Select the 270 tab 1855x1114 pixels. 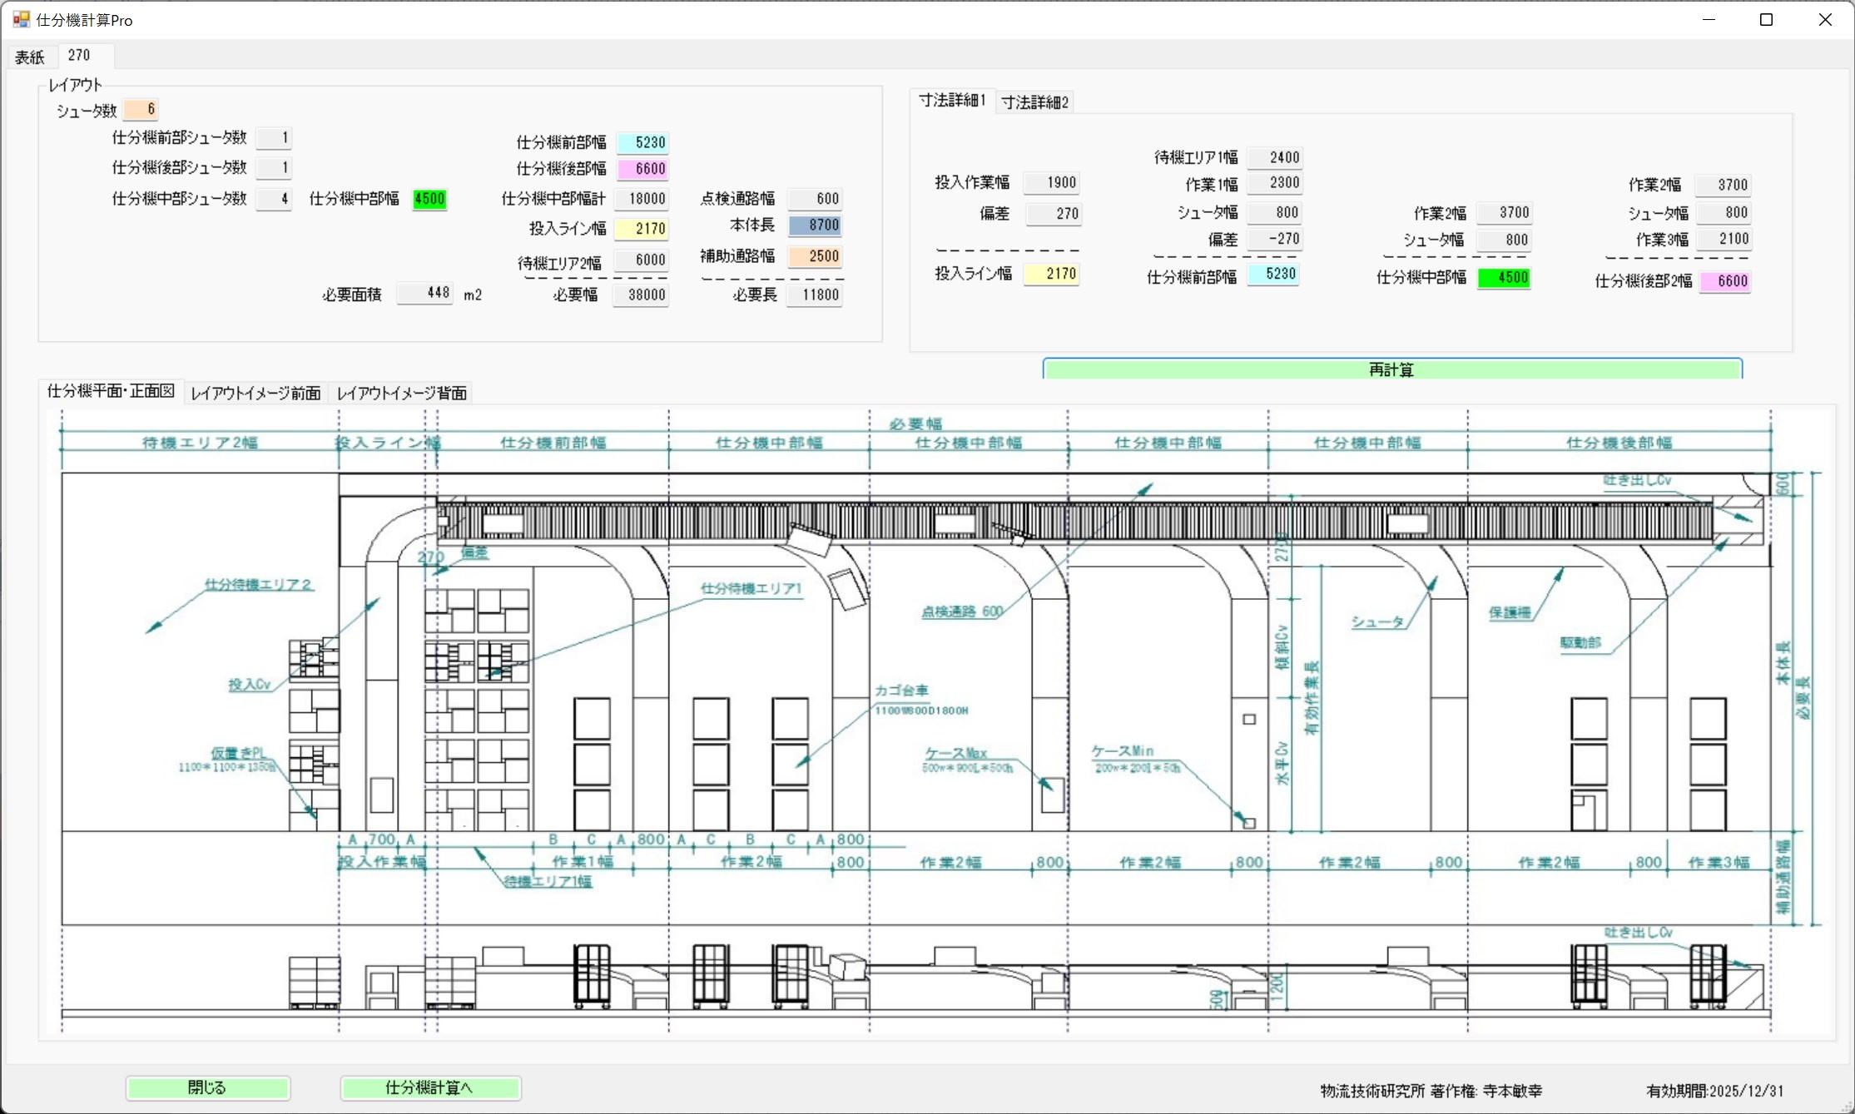80,56
